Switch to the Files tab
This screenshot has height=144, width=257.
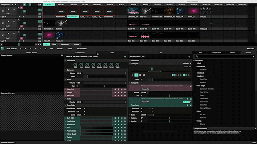point(200,52)
